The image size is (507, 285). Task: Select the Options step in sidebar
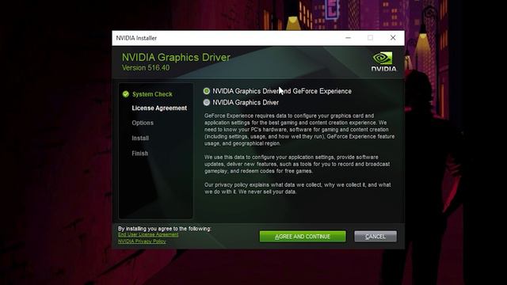tap(143, 123)
